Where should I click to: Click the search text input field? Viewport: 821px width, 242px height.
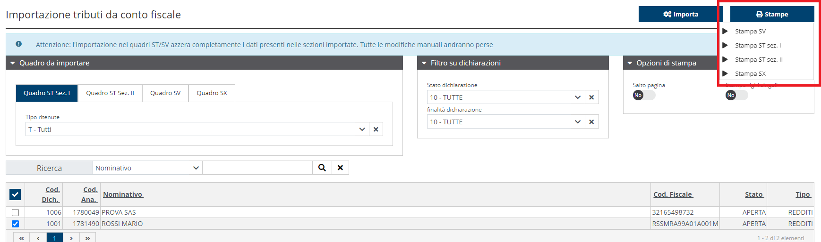point(257,168)
